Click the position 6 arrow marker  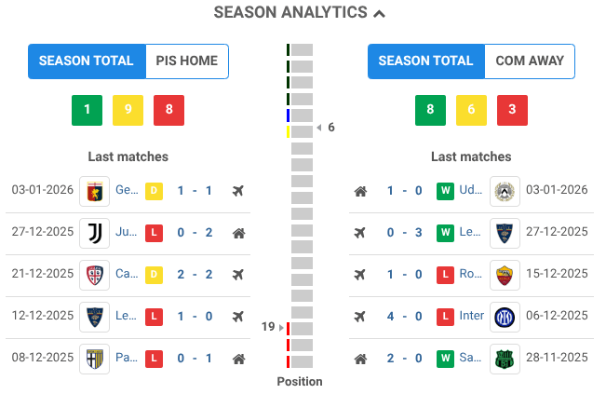[318, 128]
